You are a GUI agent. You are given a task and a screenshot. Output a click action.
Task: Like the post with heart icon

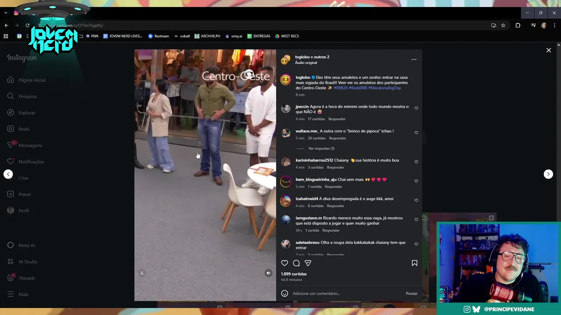tap(284, 263)
